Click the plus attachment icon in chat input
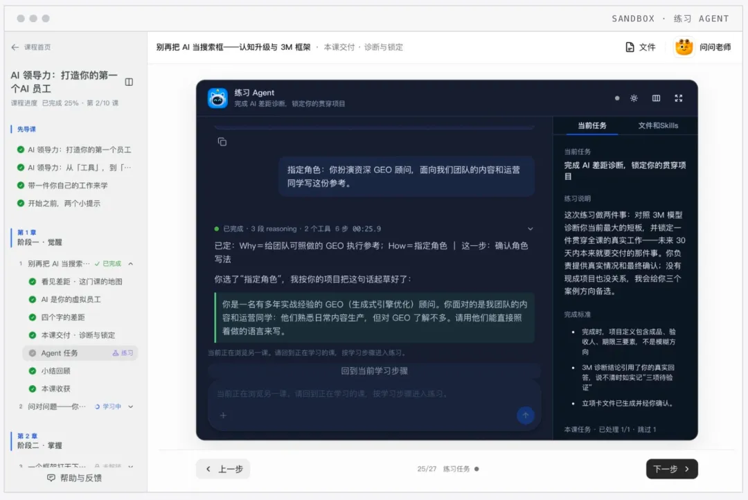This screenshot has height=500, width=748. [x=223, y=415]
